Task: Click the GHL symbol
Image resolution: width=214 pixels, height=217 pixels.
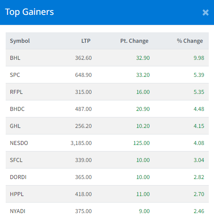Action: coord(15,126)
